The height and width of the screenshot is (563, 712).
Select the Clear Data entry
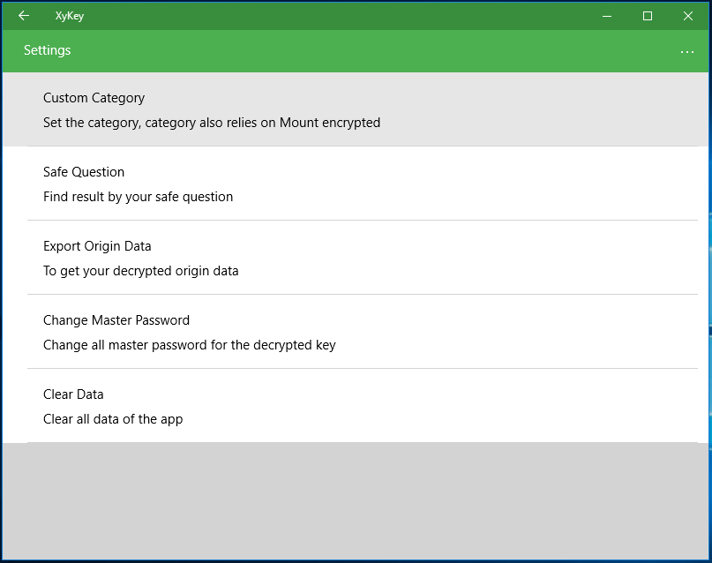356,405
